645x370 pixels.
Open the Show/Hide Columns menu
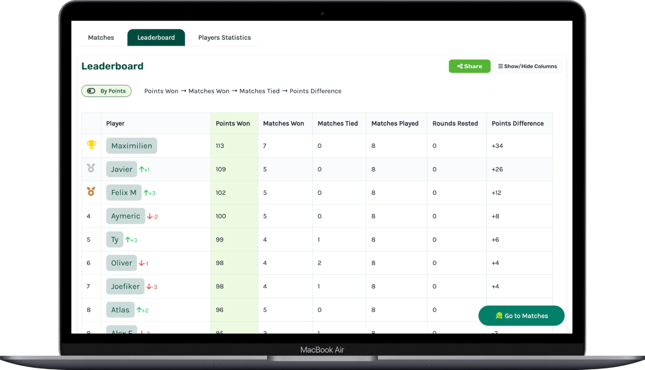(x=527, y=66)
